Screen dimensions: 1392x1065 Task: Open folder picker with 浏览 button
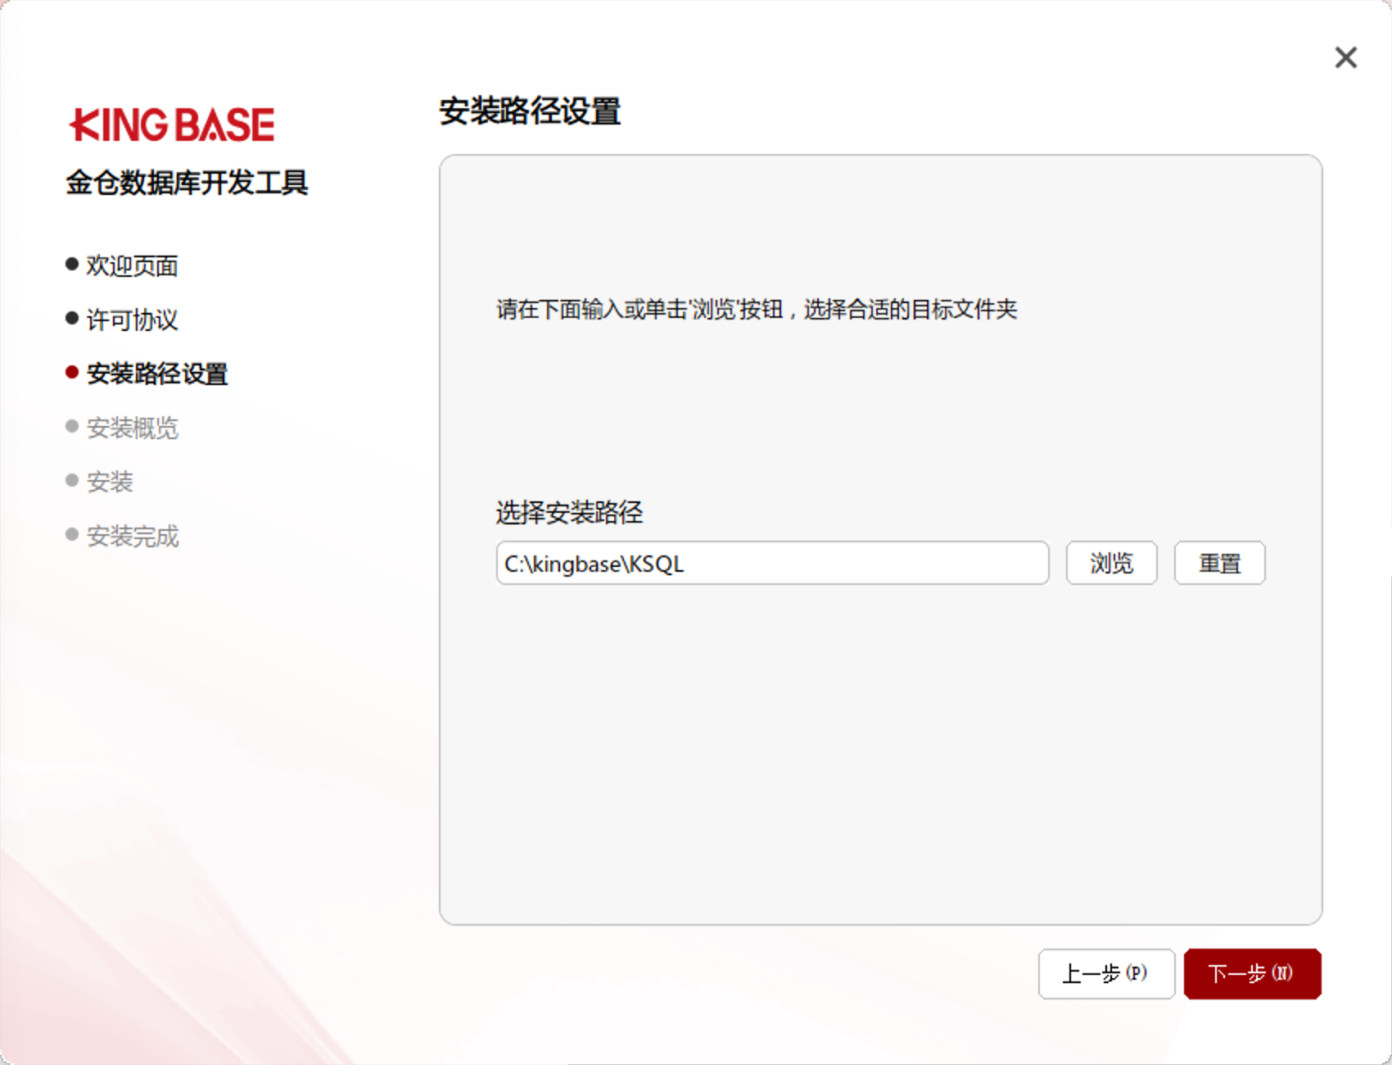(x=1111, y=564)
